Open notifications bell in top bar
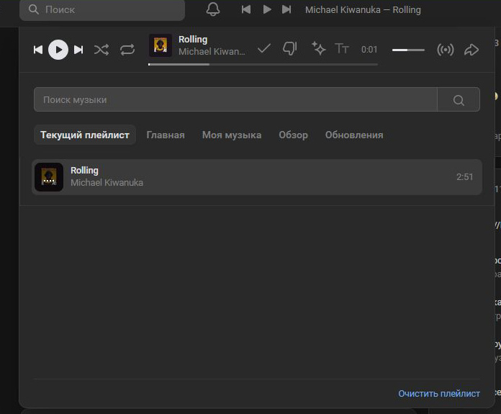 point(213,10)
